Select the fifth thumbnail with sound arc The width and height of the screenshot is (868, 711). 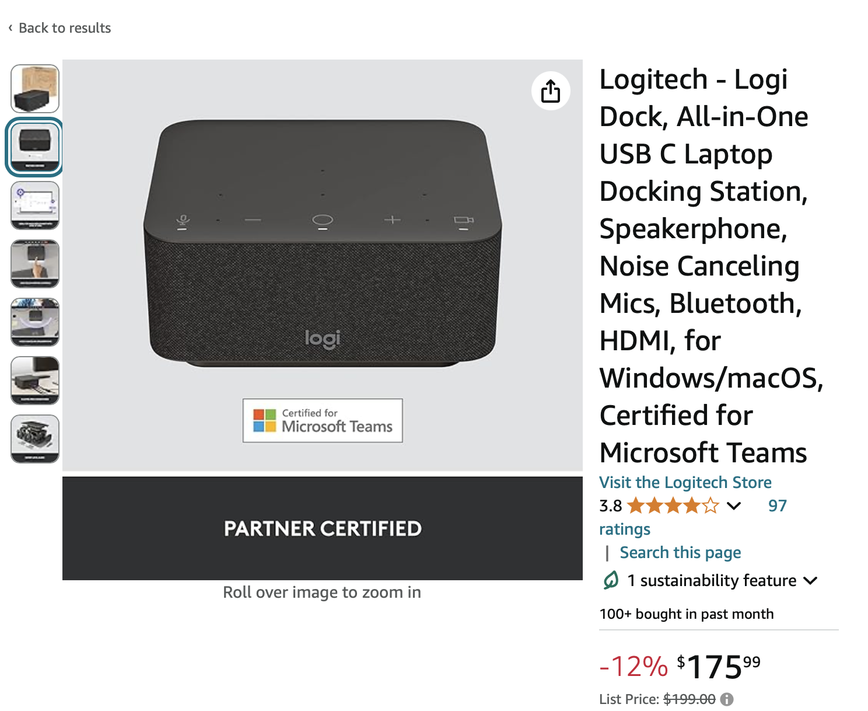[35, 322]
